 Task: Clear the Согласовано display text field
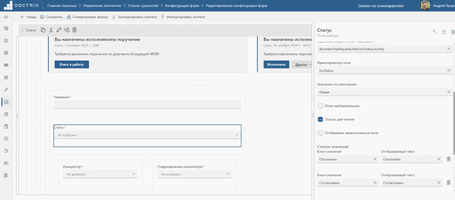[439, 183]
